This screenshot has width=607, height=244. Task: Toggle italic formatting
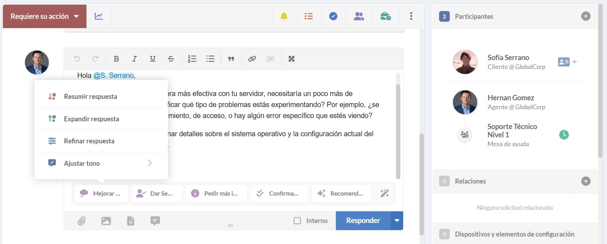pyautogui.click(x=134, y=59)
